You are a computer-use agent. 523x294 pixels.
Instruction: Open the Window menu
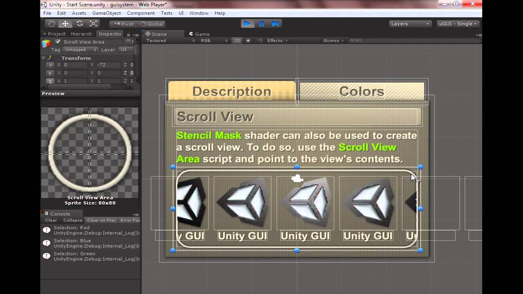click(199, 13)
